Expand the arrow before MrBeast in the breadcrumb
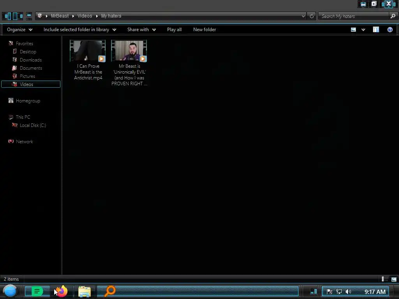Viewport: 399px width, 299px height. point(47,16)
